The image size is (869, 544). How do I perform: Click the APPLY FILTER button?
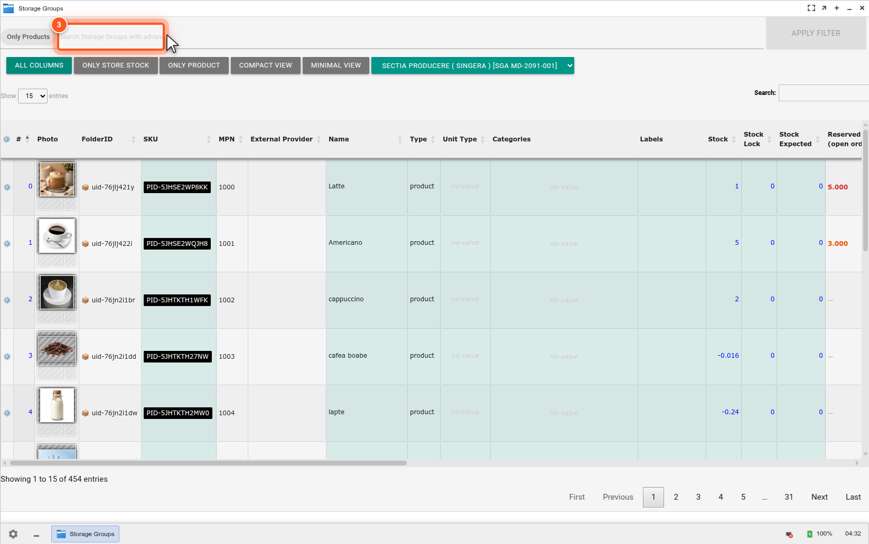click(816, 33)
